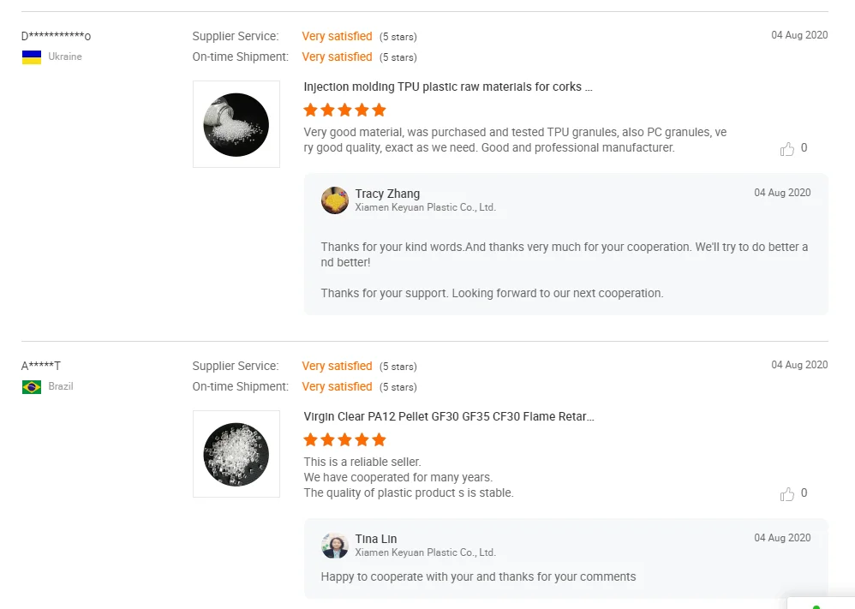
Task: Click 'Very satisfied' Supplier Service on Ukraine review
Action: (337, 37)
